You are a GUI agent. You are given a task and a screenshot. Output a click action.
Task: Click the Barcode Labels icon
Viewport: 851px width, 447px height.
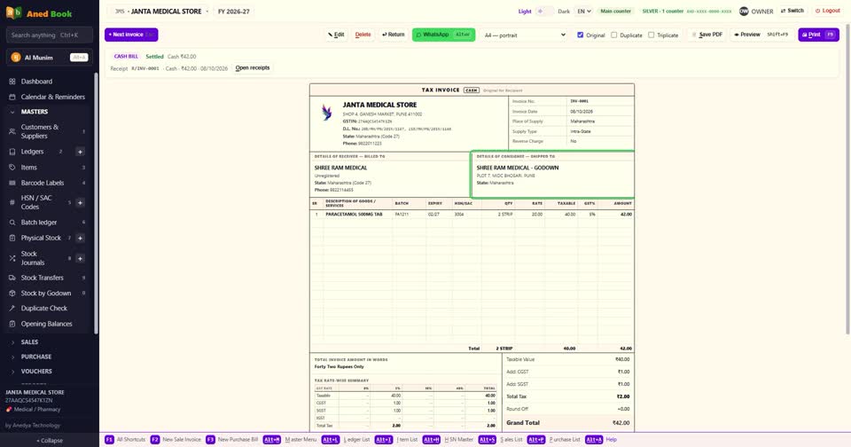(x=12, y=183)
